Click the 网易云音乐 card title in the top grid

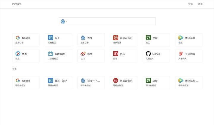click(x=126, y=38)
